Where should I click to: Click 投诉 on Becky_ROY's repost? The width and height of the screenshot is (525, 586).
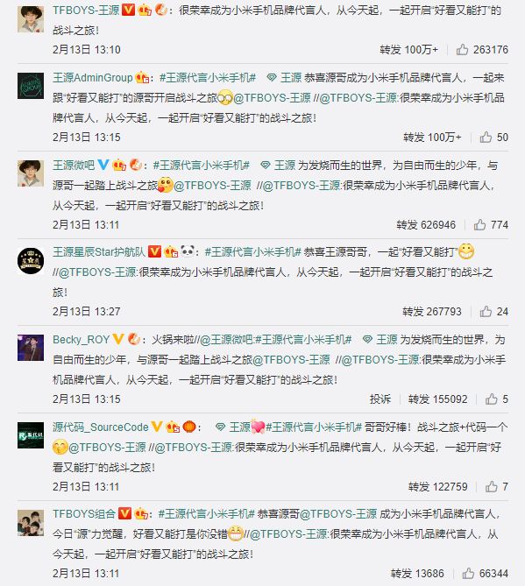click(380, 399)
